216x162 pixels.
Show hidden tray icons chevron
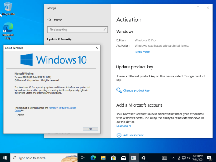pos(173,158)
